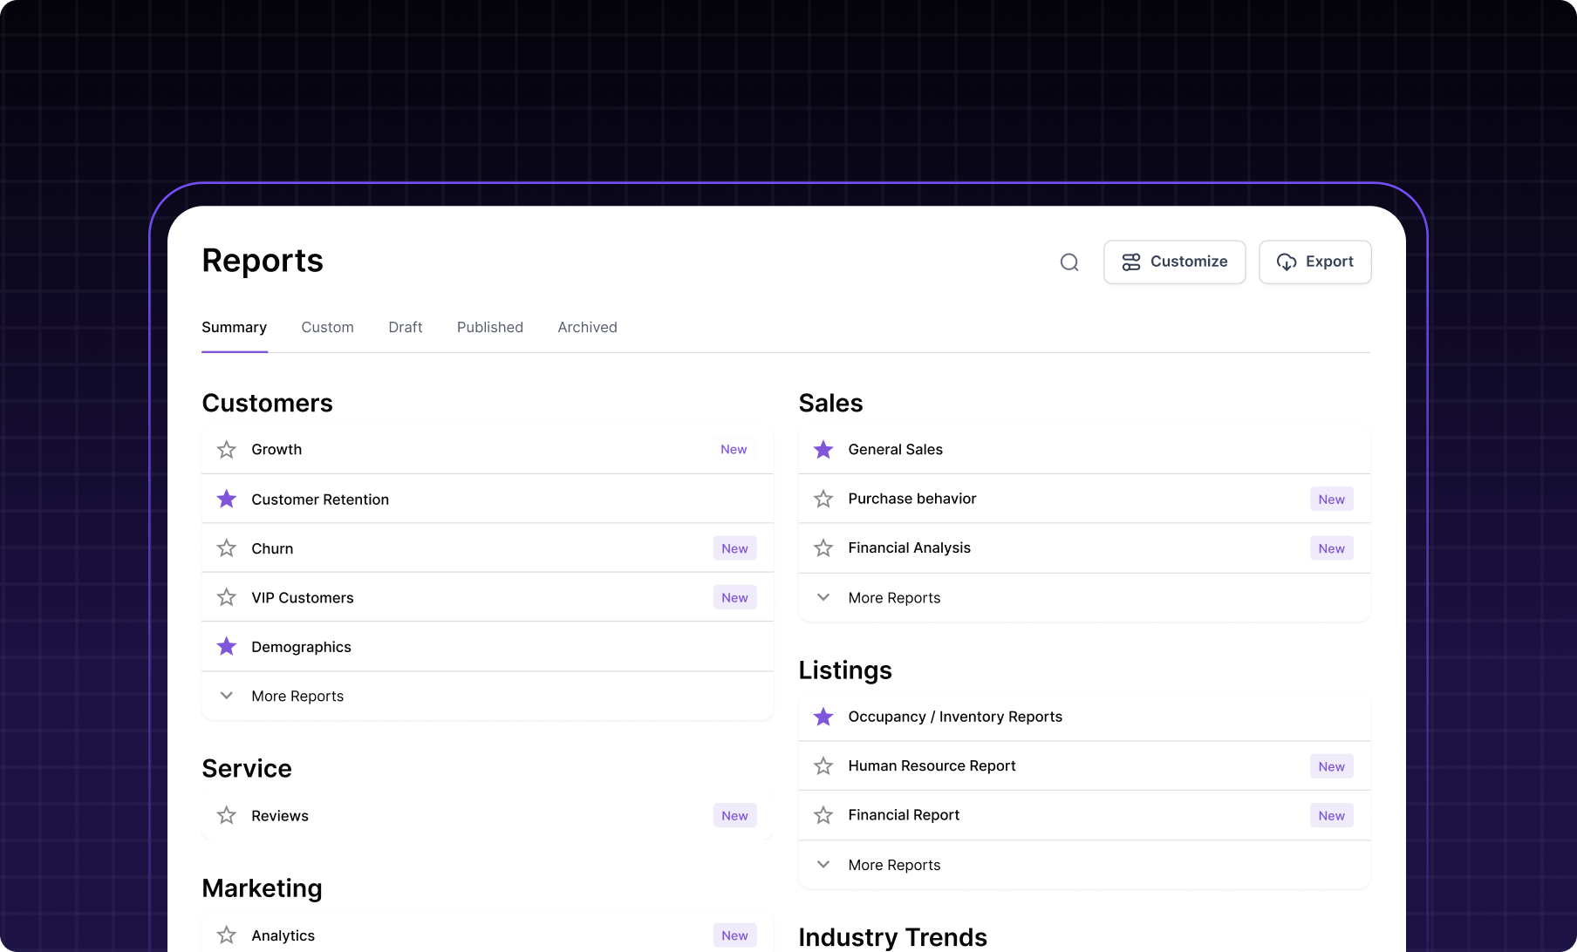Switch to the Custom tab

[x=327, y=328]
